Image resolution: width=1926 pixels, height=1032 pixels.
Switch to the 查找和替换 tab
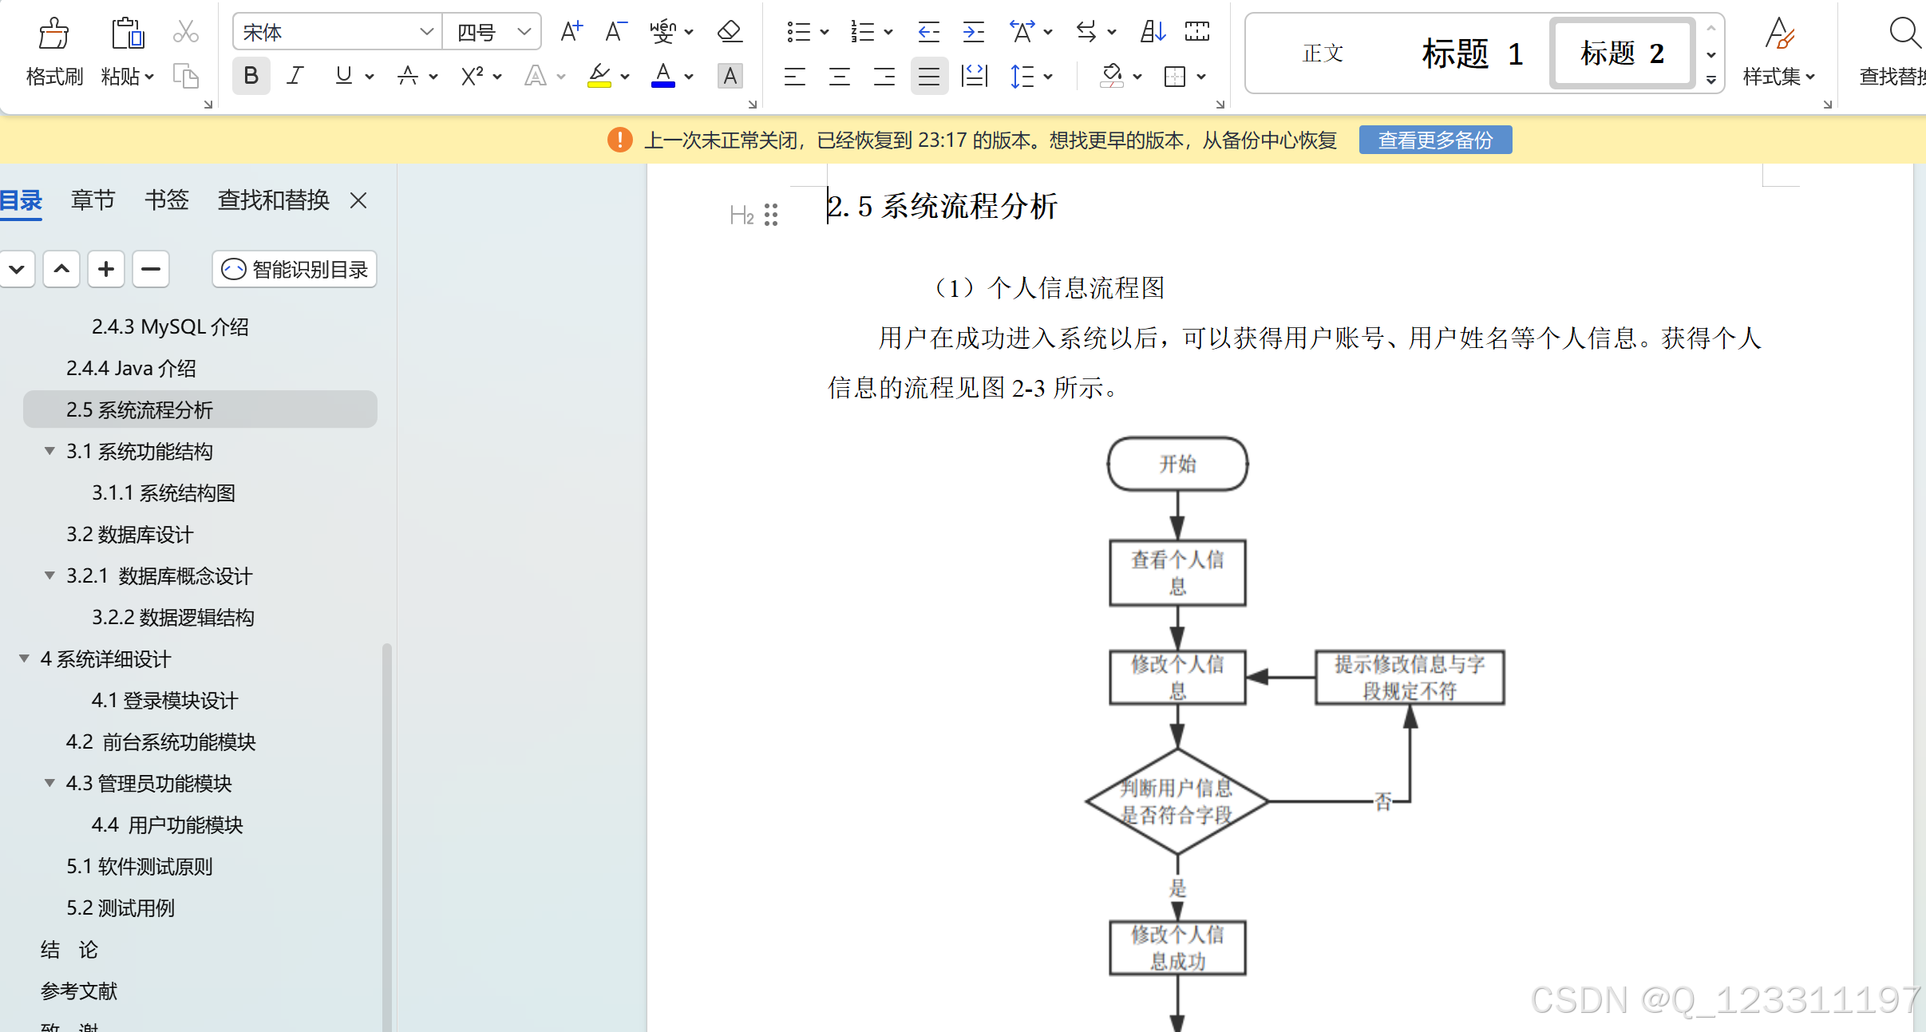(x=273, y=200)
